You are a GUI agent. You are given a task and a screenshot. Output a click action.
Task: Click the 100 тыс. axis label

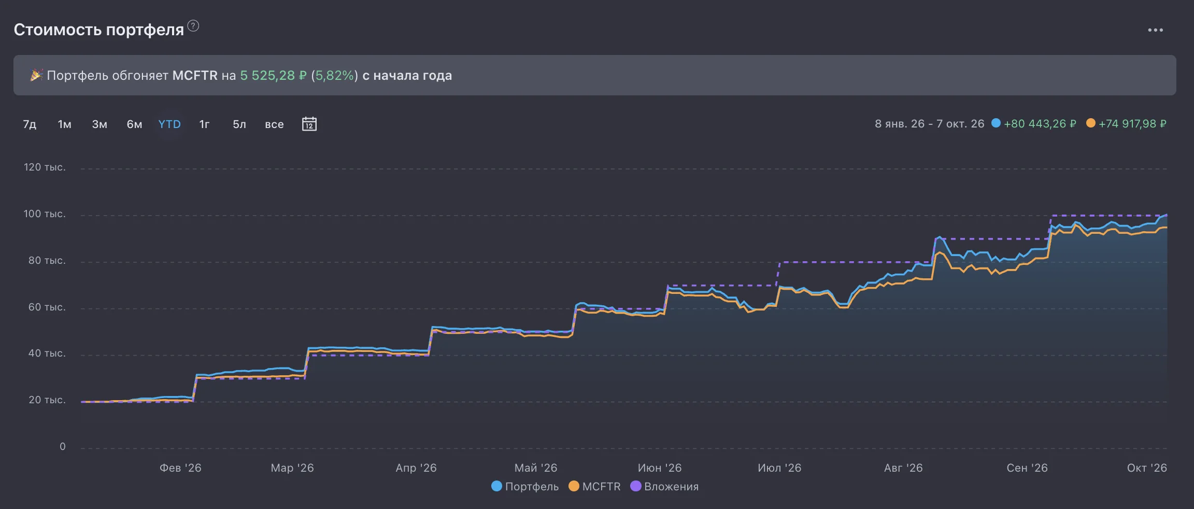(45, 214)
